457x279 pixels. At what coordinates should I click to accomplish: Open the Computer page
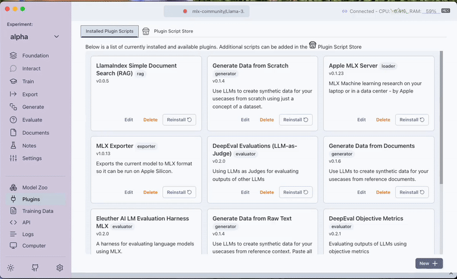click(x=34, y=246)
